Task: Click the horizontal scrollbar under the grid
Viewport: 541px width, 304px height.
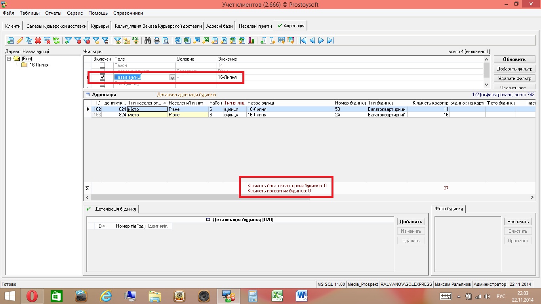Action: pos(200,197)
